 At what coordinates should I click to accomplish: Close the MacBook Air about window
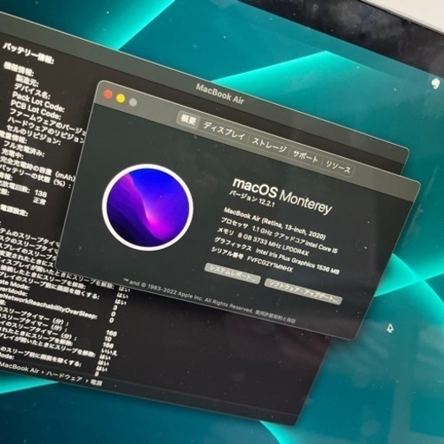click(x=108, y=95)
